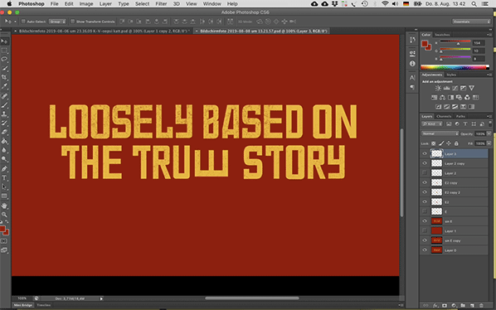Select the Eyedropper tool
The image size is (496, 310).
pyautogui.click(x=4, y=86)
